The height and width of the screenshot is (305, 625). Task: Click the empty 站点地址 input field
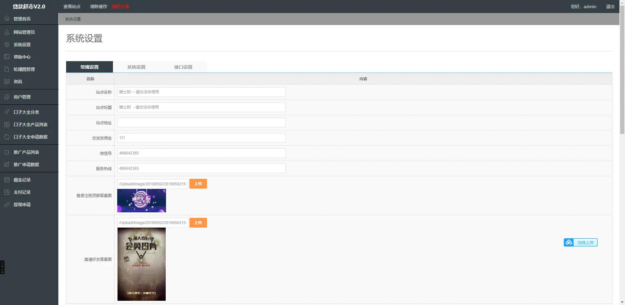(x=201, y=123)
